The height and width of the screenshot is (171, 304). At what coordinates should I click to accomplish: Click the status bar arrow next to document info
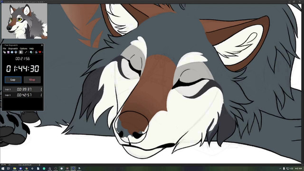(x=39, y=165)
